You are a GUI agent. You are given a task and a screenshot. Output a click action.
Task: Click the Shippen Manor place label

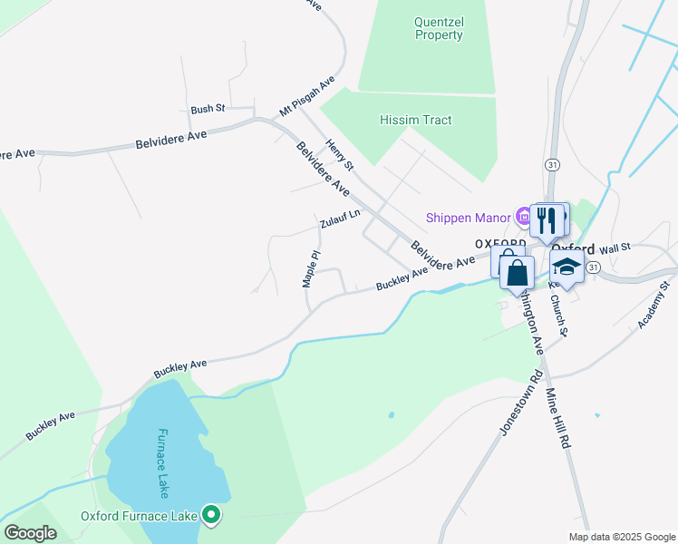pyautogui.click(x=469, y=218)
